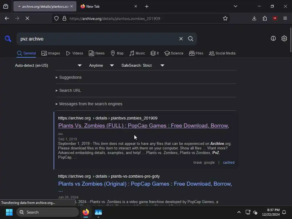Switch to Images category
The image size is (292, 219).
[51, 53]
